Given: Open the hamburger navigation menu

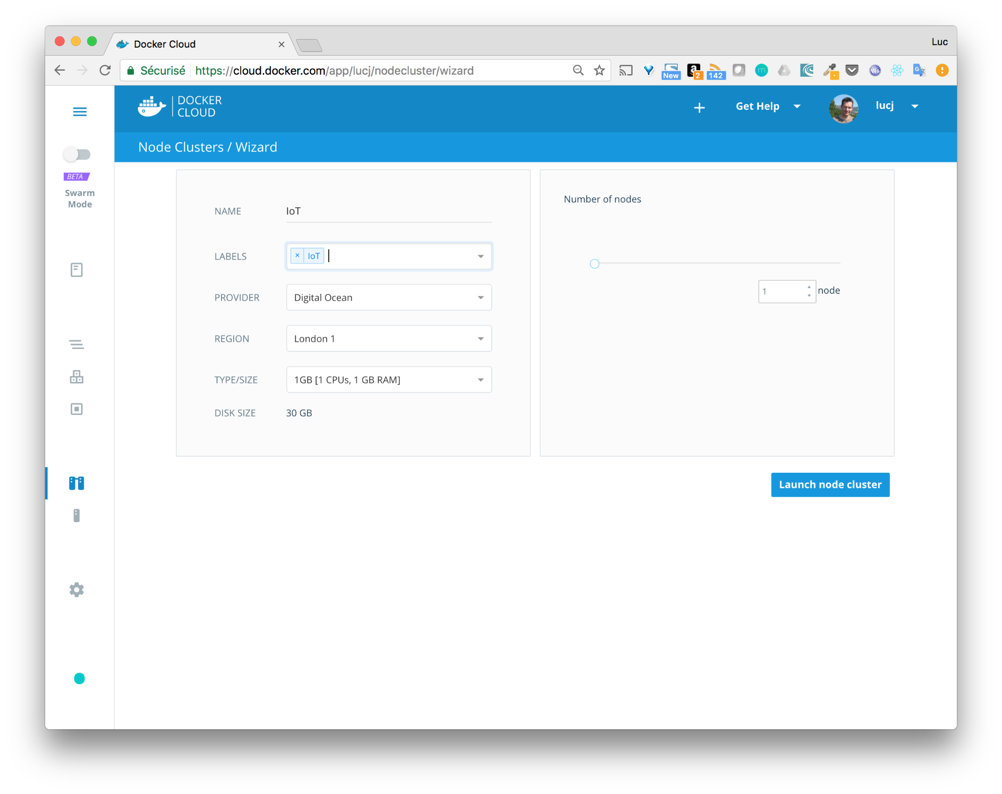Looking at the screenshot, I should tap(80, 111).
